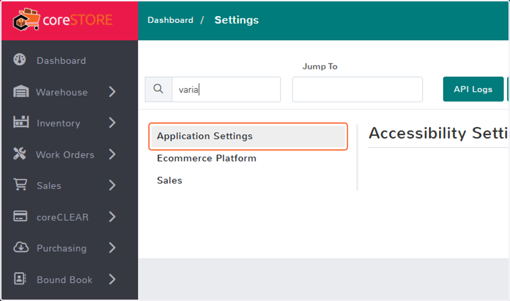The width and height of the screenshot is (510, 301).
Task: Expand the Bound Book chevron
Action: [112, 279]
